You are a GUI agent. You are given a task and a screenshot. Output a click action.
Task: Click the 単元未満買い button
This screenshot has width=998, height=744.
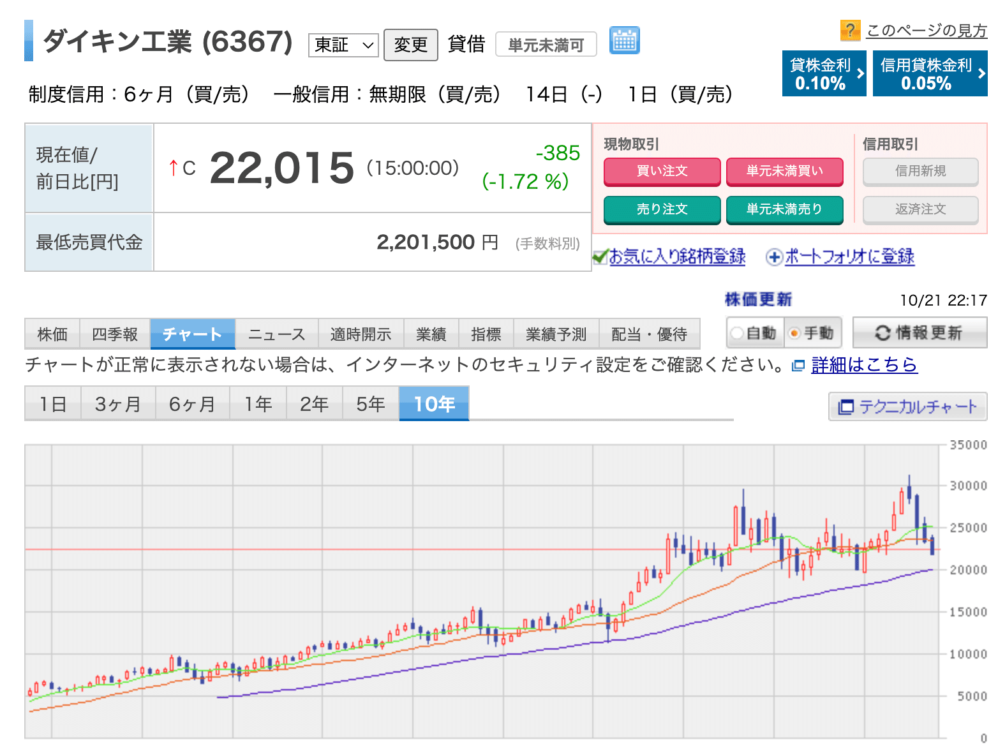pos(785,171)
